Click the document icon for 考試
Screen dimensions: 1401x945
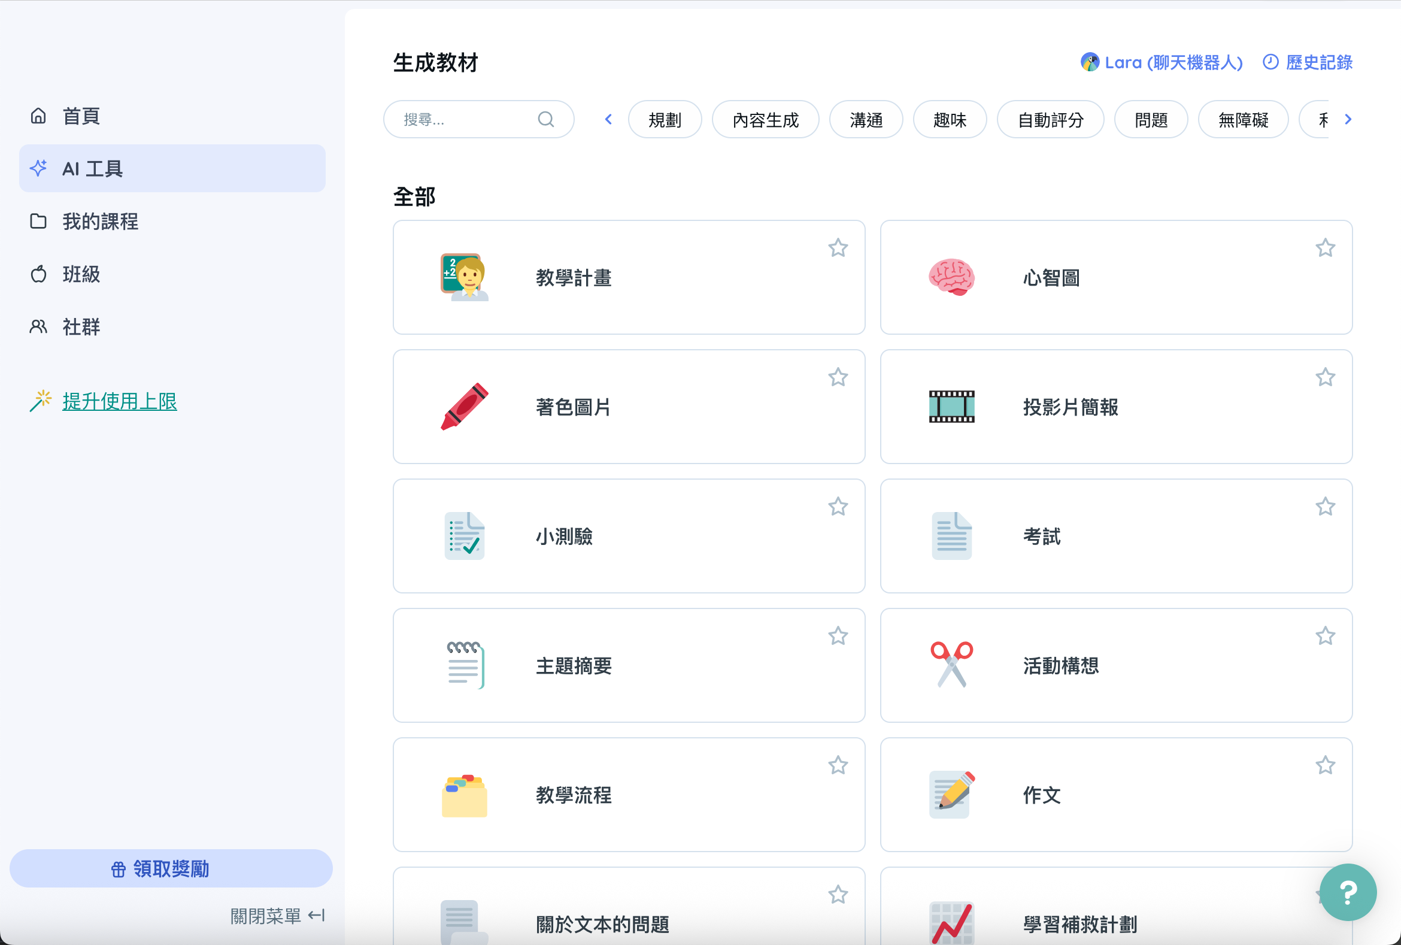[x=951, y=536]
